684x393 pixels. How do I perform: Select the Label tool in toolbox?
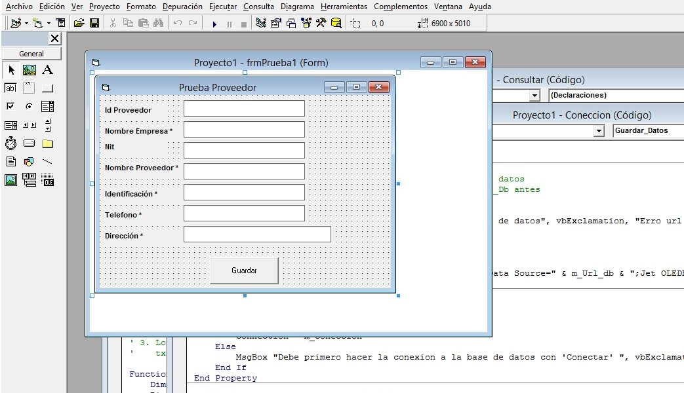pos(47,70)
